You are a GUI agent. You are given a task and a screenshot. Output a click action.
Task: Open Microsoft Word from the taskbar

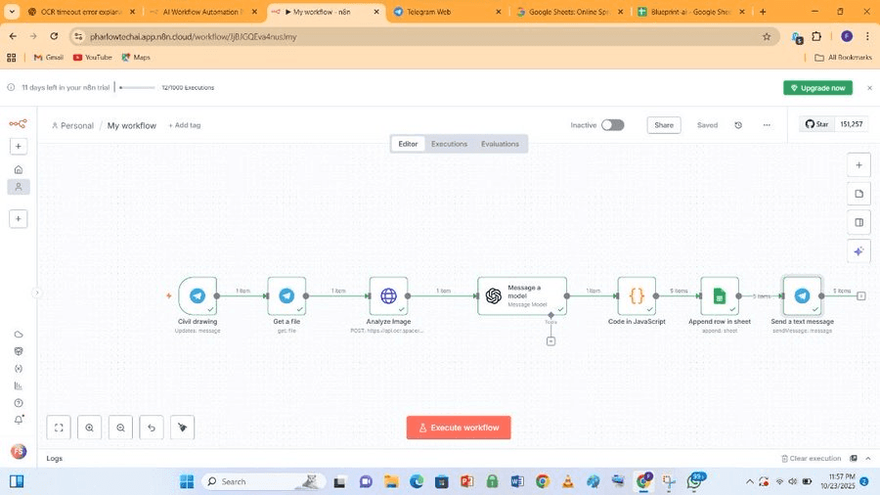(517, 481)
